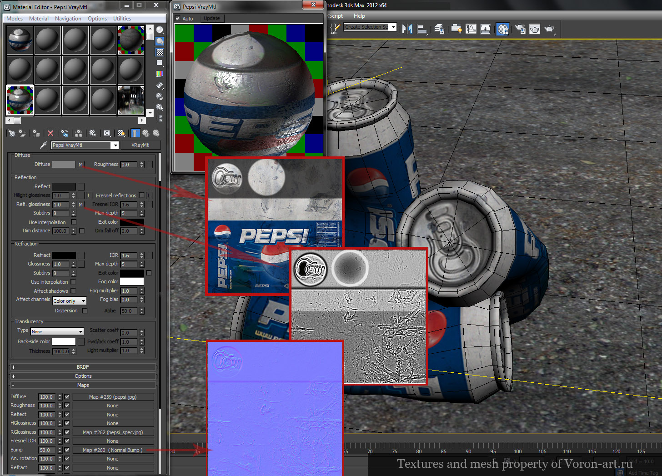Open the Layer Manager icon
Image resolution: width=662 pixels, height=476 pixels.
pos(439,29)
